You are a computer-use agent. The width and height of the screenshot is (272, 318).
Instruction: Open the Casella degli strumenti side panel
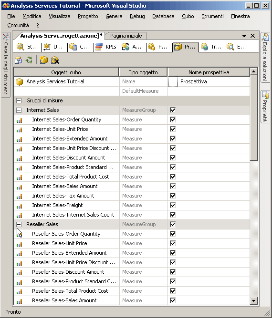point(6,65)
